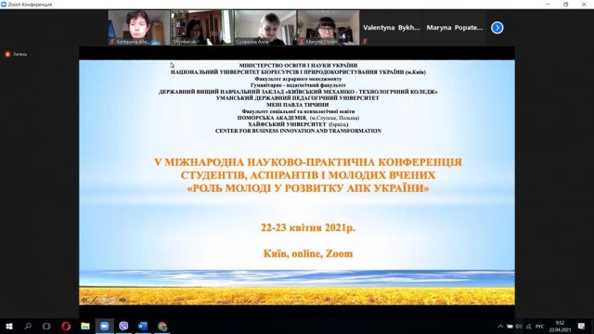Click 'ПОМОРСЬКА АКАДЕМІЯ' line on slide
Viewport: 594px width, 334px height.
pos(298,118)
